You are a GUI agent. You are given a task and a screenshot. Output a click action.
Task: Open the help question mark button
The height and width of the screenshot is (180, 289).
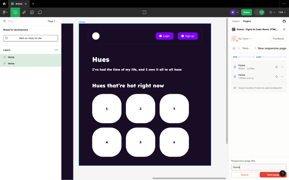point(283,173)
